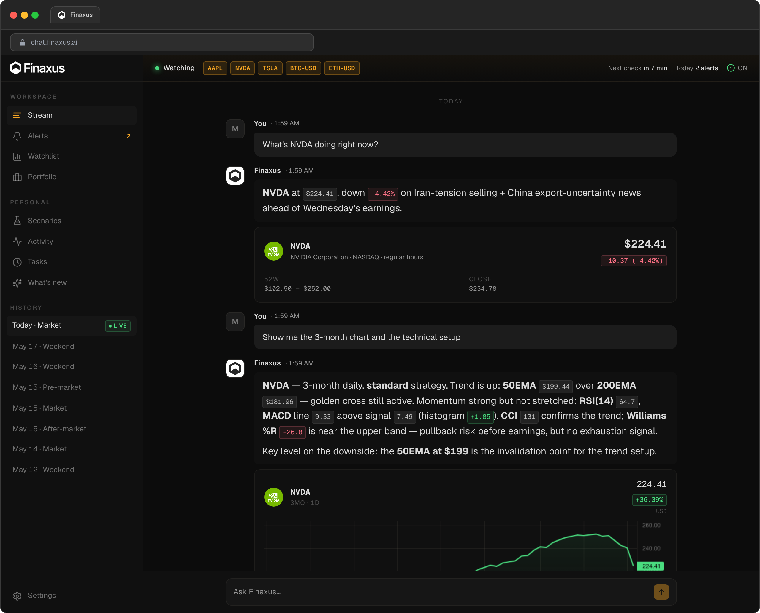Open the Today · Market live session
Image resolution: width=760 pixels, height=613 pixels.
pos(72,325)
